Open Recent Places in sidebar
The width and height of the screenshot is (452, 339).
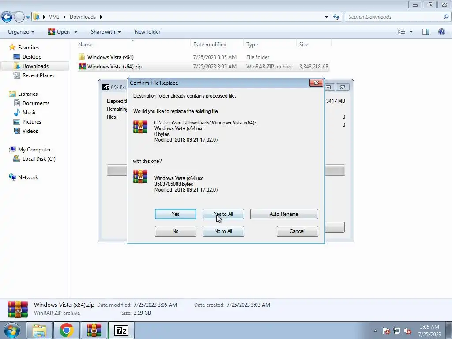pos(38,75)
